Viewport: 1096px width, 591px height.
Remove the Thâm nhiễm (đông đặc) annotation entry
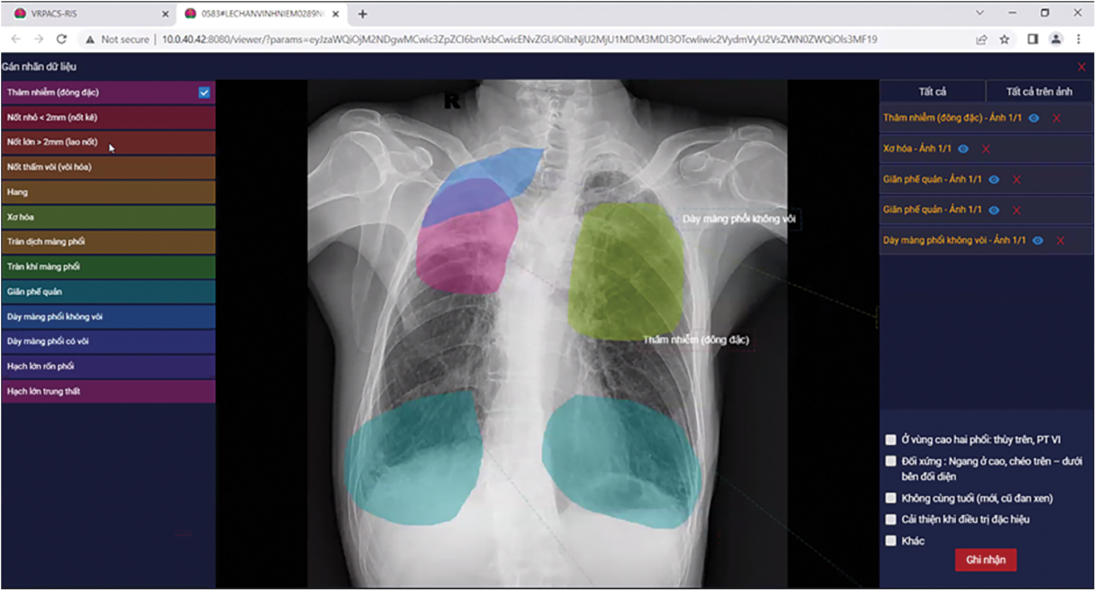pyautogui.click(x=1056, y=118)
